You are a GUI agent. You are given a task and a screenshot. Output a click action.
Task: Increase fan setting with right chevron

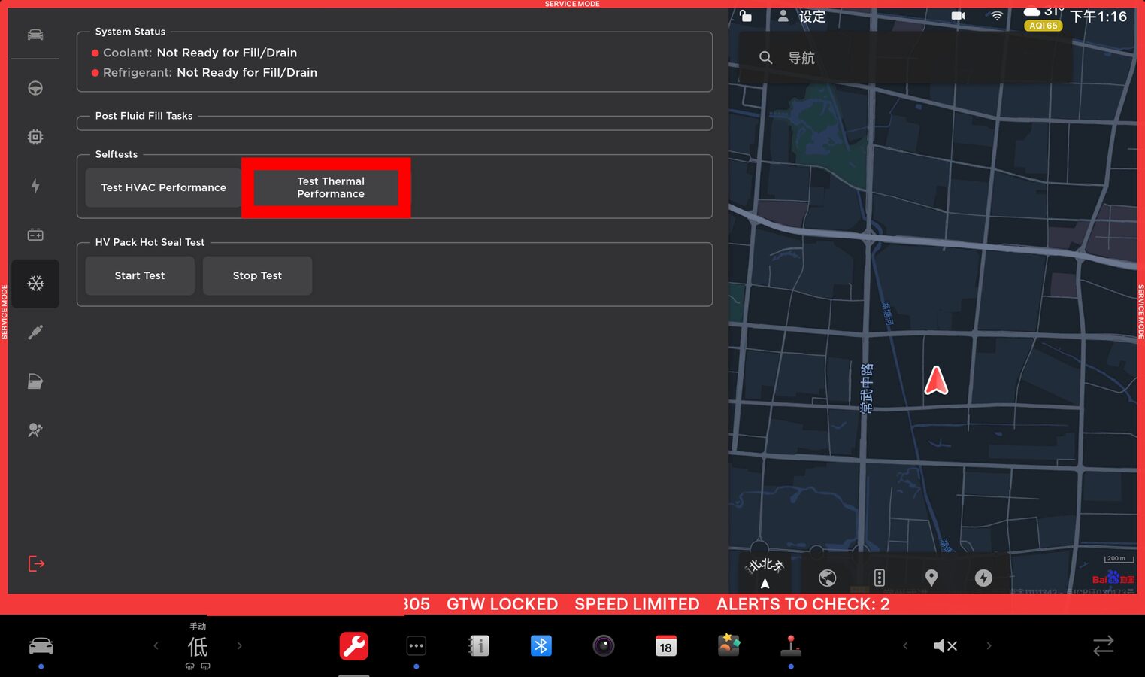click(x=240, y=645)
